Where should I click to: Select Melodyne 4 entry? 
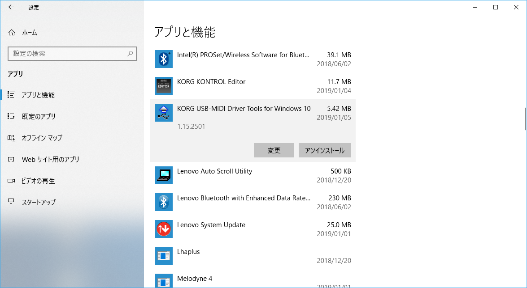pos(253,279)
